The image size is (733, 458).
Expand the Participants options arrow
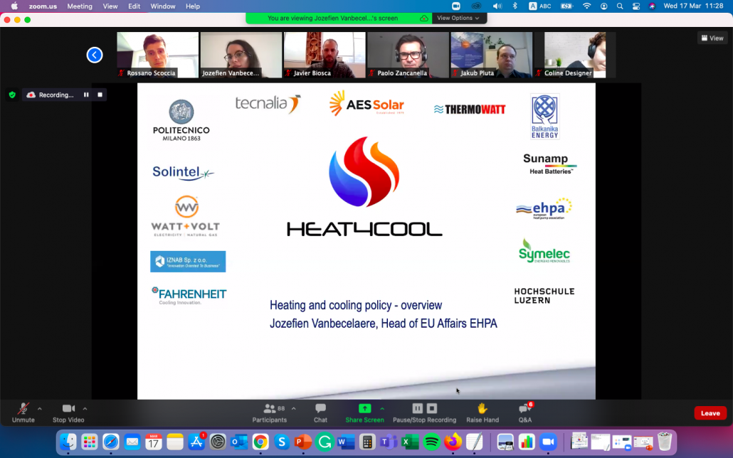[x=294, y=408]
